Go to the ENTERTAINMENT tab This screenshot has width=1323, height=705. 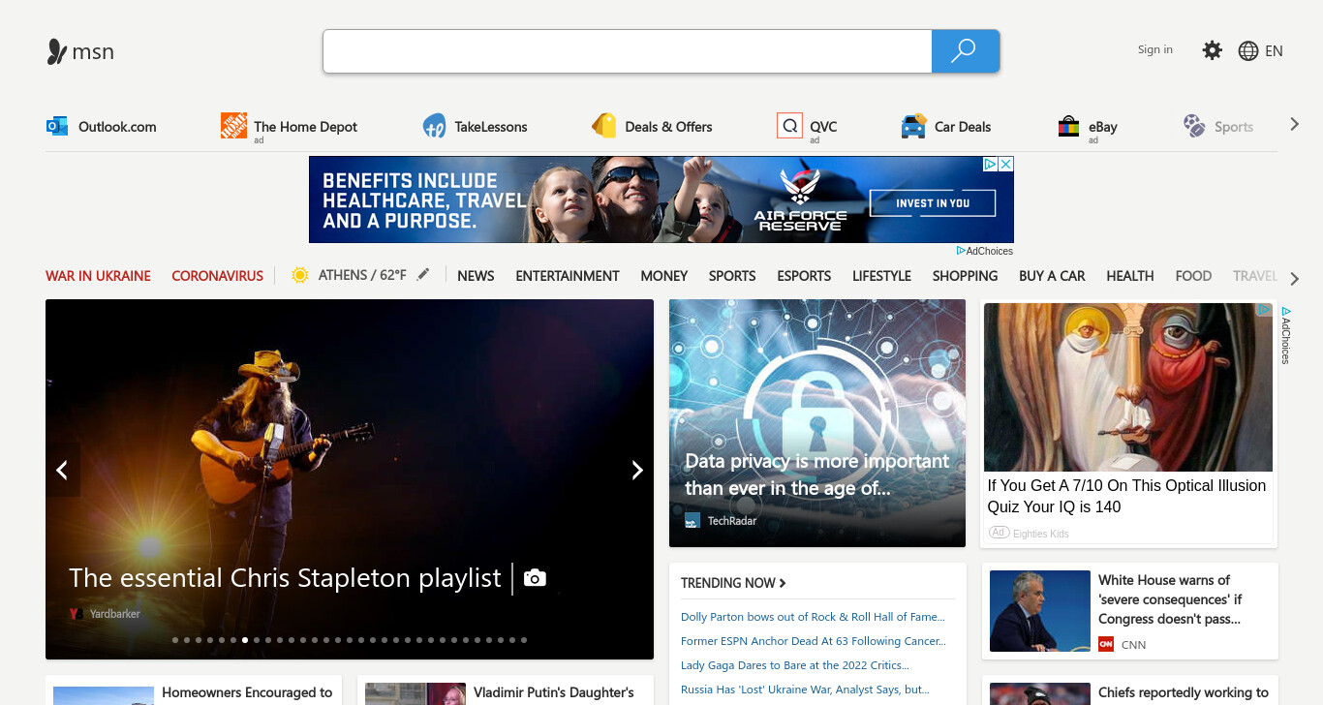[x=568, y=276]
